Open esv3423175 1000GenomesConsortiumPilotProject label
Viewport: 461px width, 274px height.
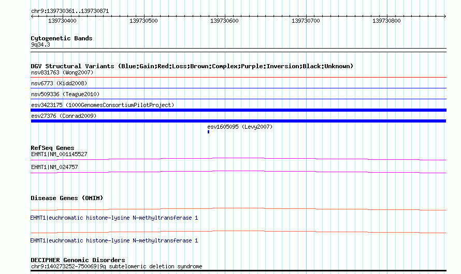[x=103, y=105]
